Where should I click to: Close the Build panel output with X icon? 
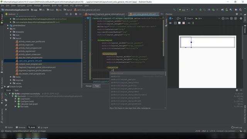click(6, 109)
